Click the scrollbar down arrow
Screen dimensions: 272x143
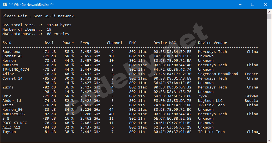[269, 140]
